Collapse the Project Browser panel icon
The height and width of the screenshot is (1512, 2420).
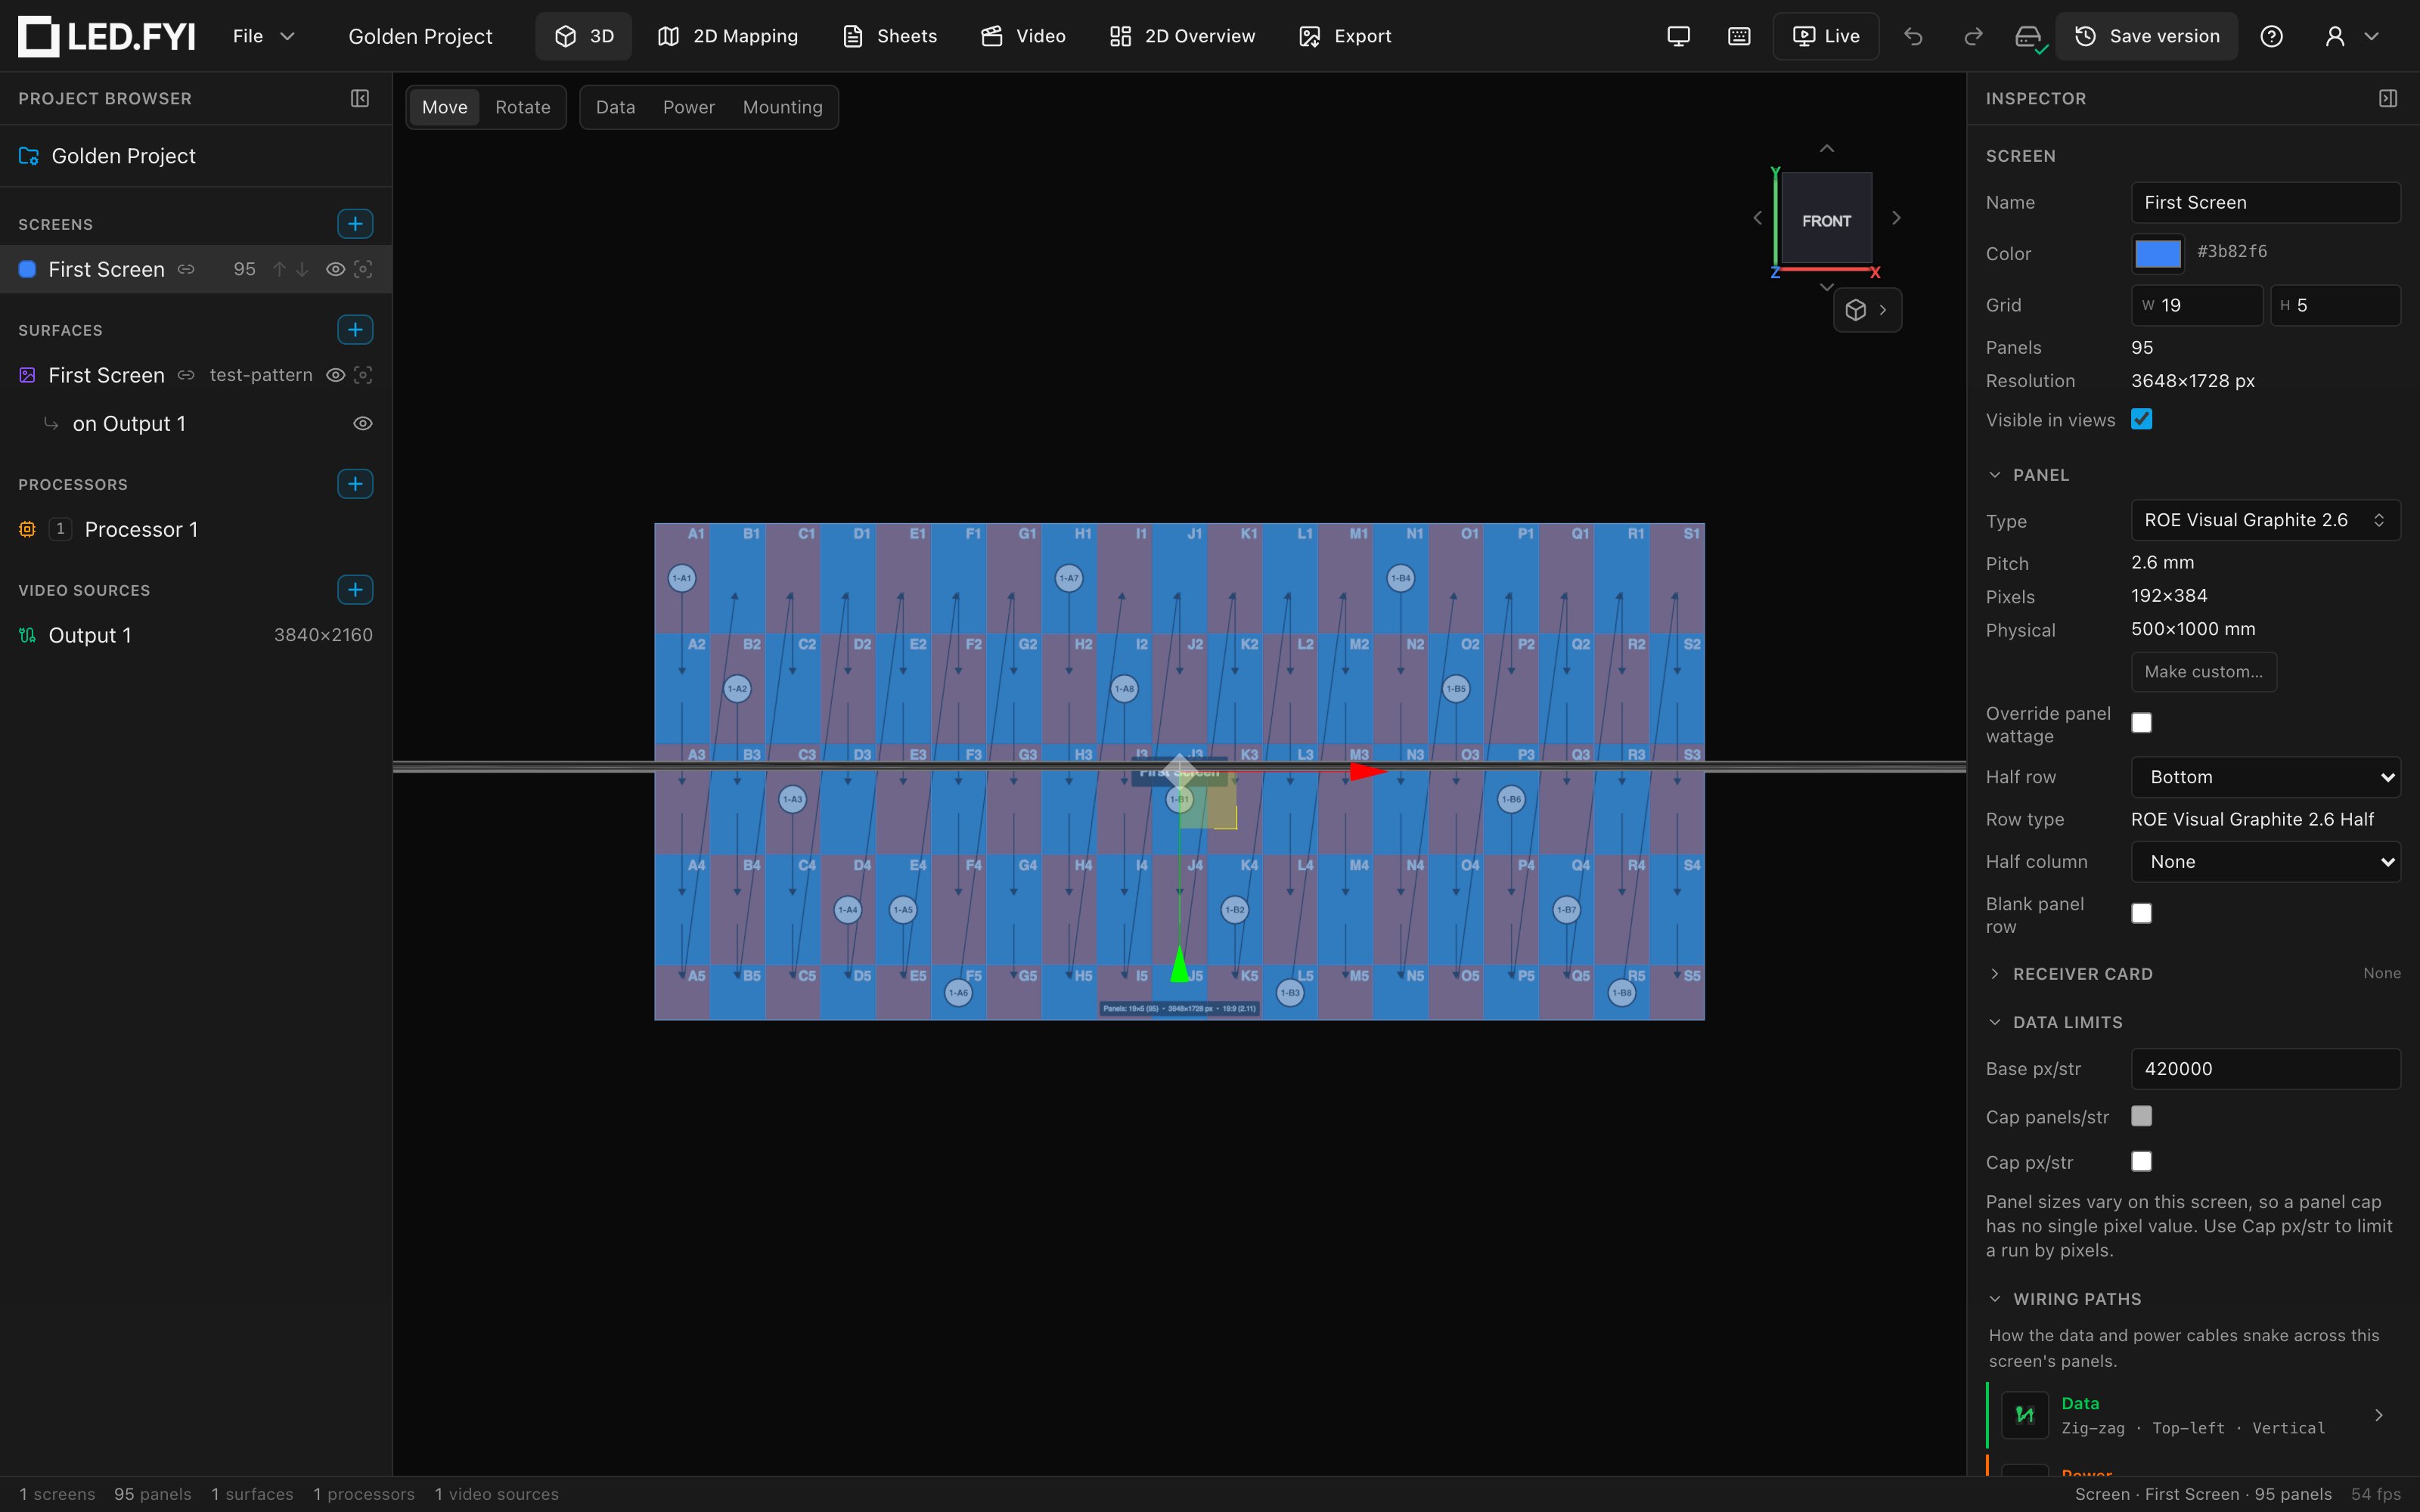(x=360, y=98)
